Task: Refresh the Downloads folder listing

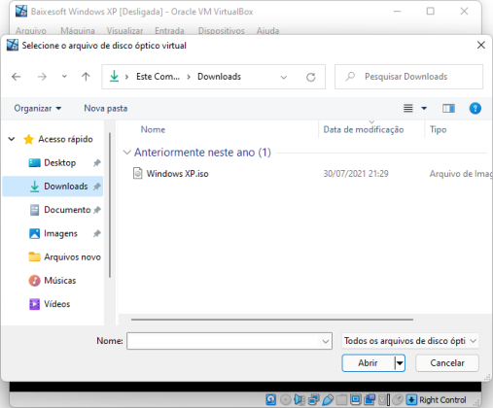Action: pos(311,77)
